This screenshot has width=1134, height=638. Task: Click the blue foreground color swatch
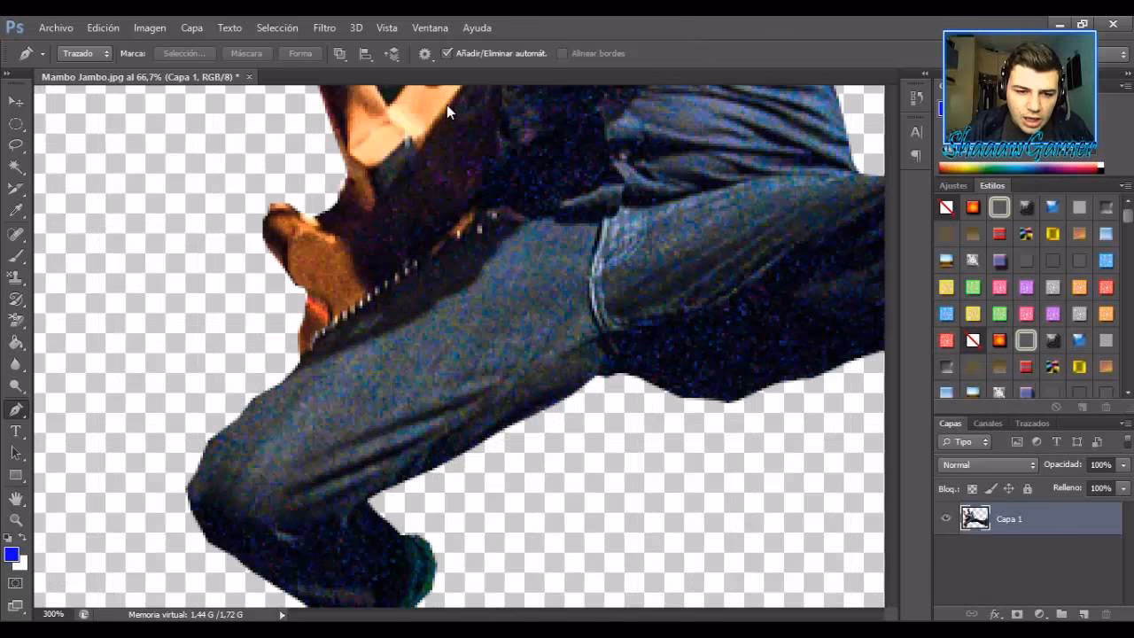[11, 554]
